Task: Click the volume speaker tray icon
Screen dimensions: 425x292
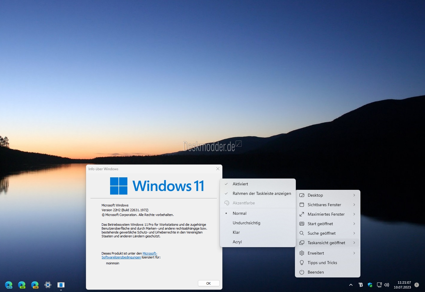Action: coord(387,285)
